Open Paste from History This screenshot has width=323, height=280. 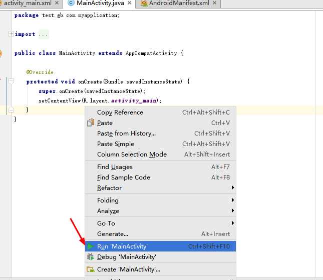click(160, 133)
